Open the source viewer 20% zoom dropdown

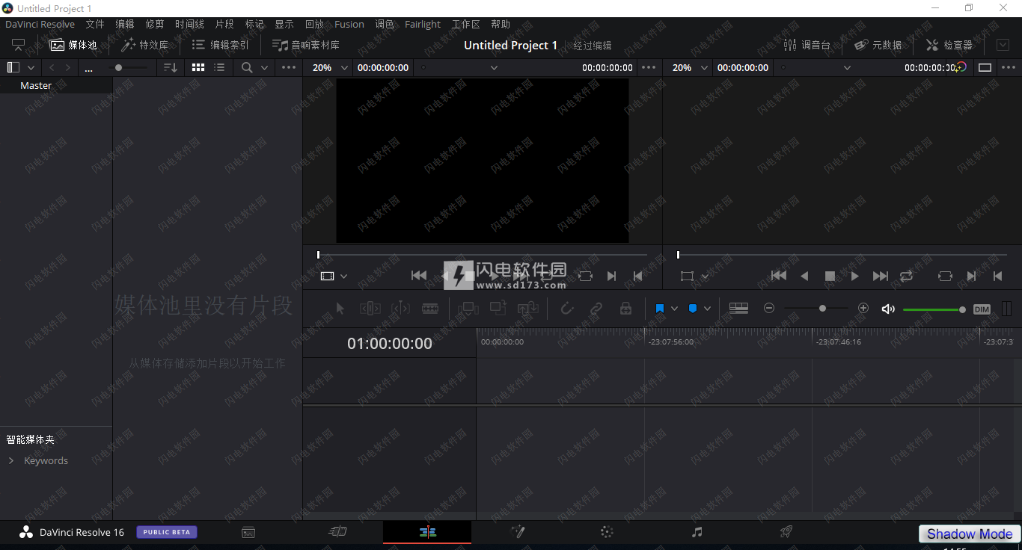click(330, 67)
